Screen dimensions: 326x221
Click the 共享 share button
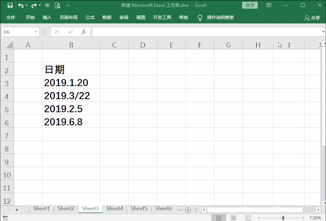point(312,18)
